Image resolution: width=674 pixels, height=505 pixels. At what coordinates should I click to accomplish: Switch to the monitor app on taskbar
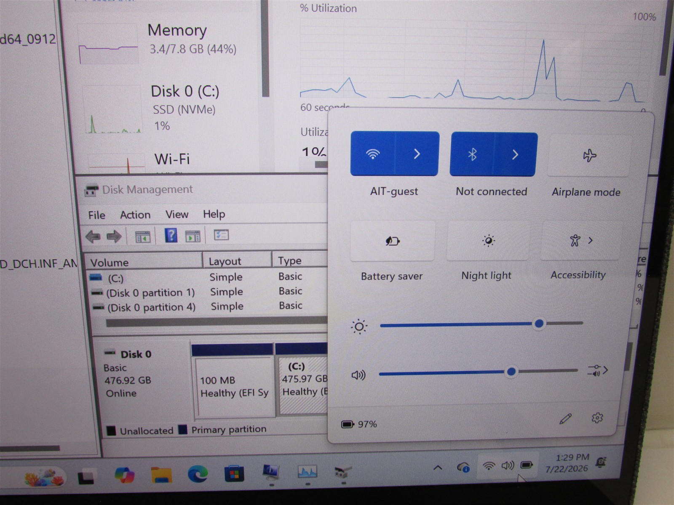pyautogui.click(x=271, y=472)
